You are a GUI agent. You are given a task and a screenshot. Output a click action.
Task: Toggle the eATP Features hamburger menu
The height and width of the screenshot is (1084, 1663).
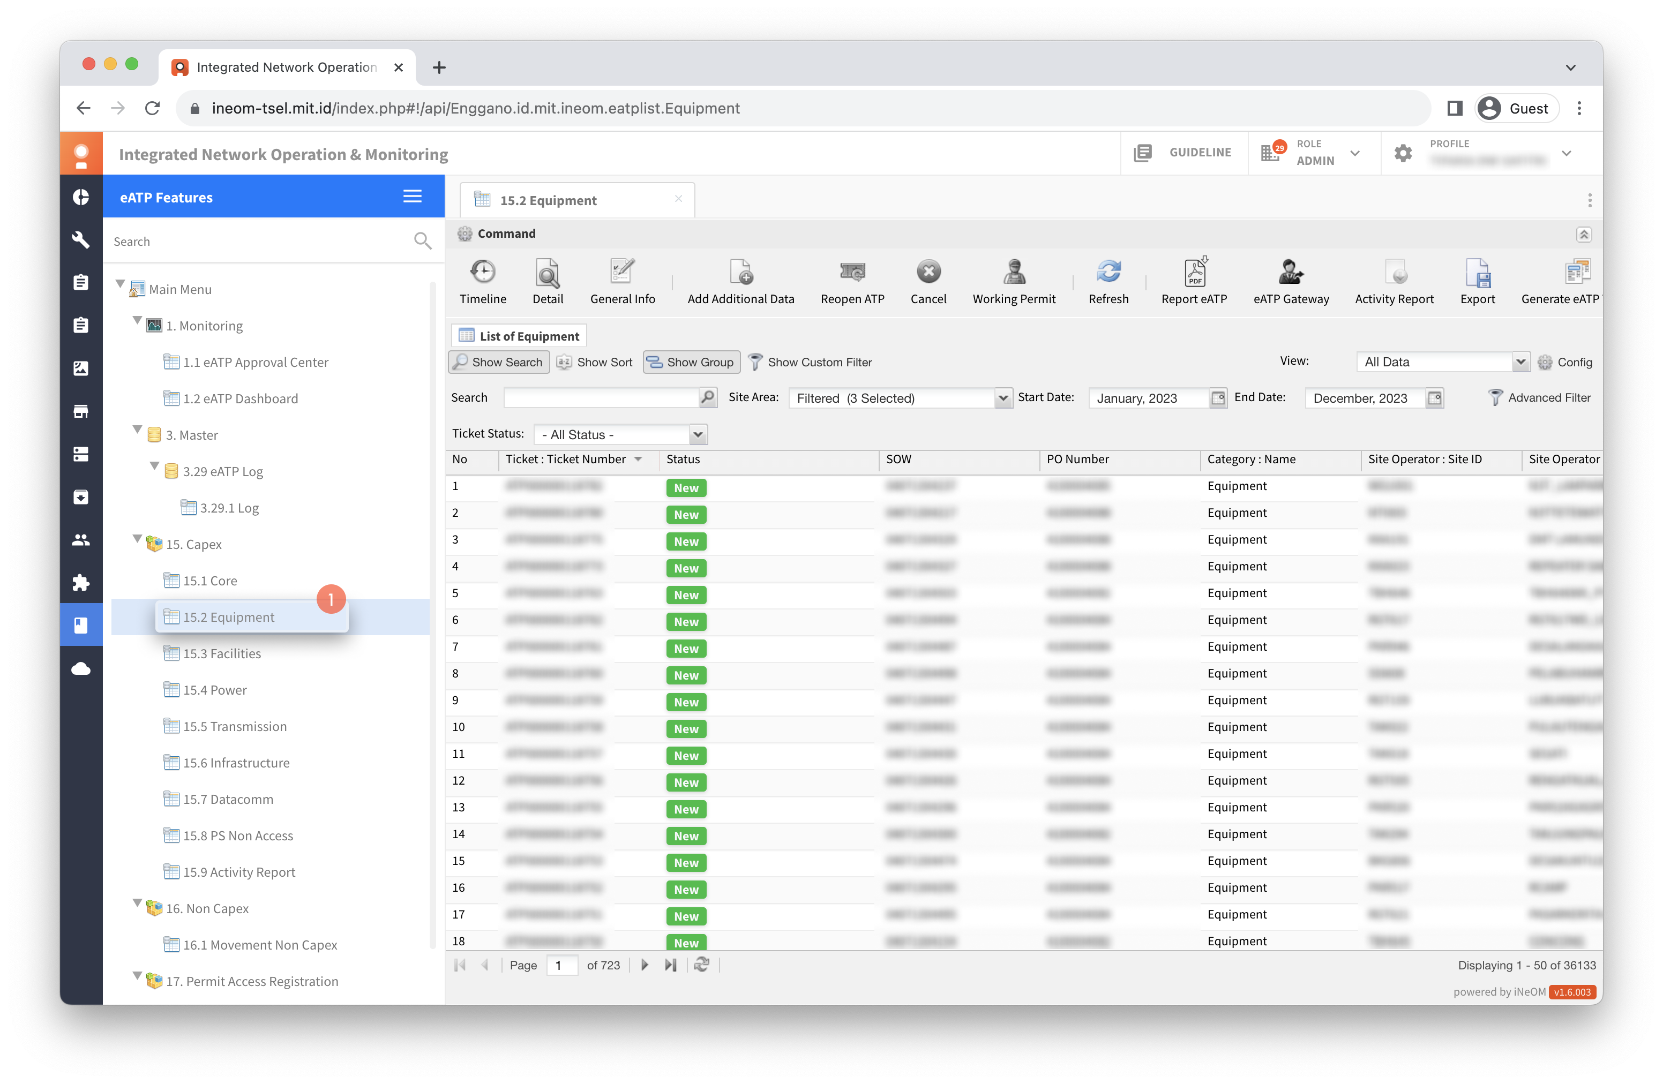412,196
